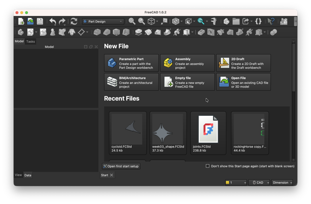
Task: Redo the last undone action
Action: click(62, 21)
